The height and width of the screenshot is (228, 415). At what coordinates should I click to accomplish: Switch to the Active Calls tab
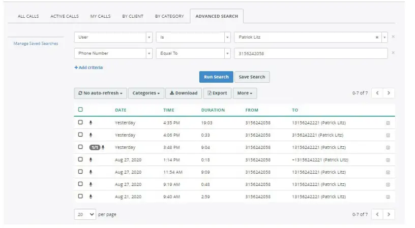click(x=65, y=16)
